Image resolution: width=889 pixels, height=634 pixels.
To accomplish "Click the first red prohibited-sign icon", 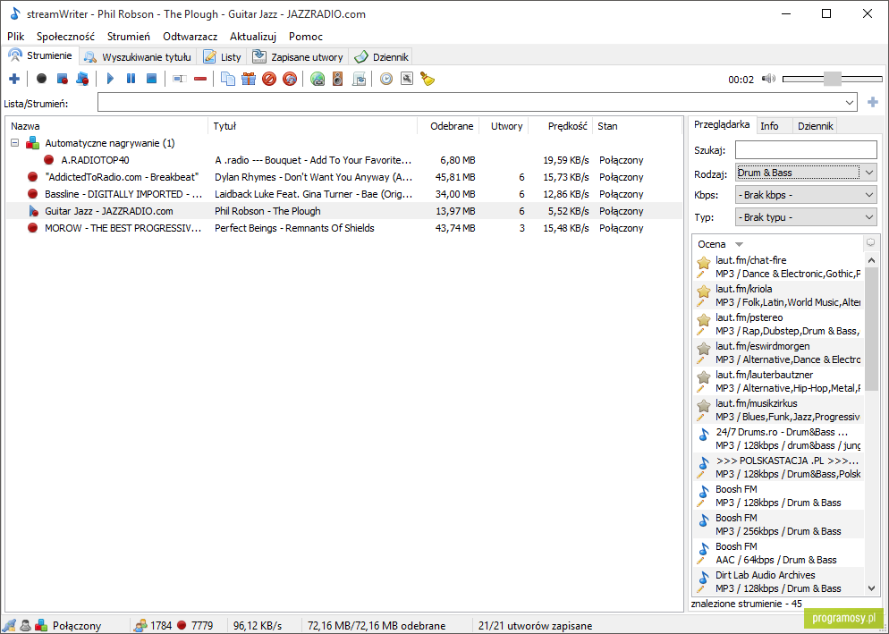I will 268,79.
